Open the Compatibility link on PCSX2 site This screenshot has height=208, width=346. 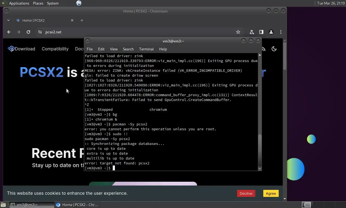(x=55, y=49)
